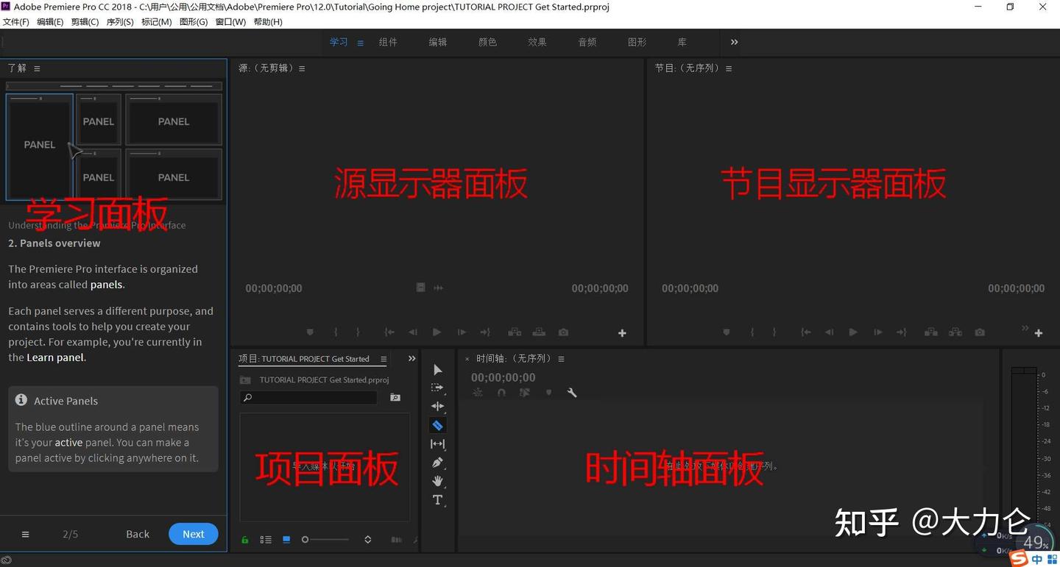1060x567 pixels.
Task: Open Source monitor panel menu
Action: point(302,68)
